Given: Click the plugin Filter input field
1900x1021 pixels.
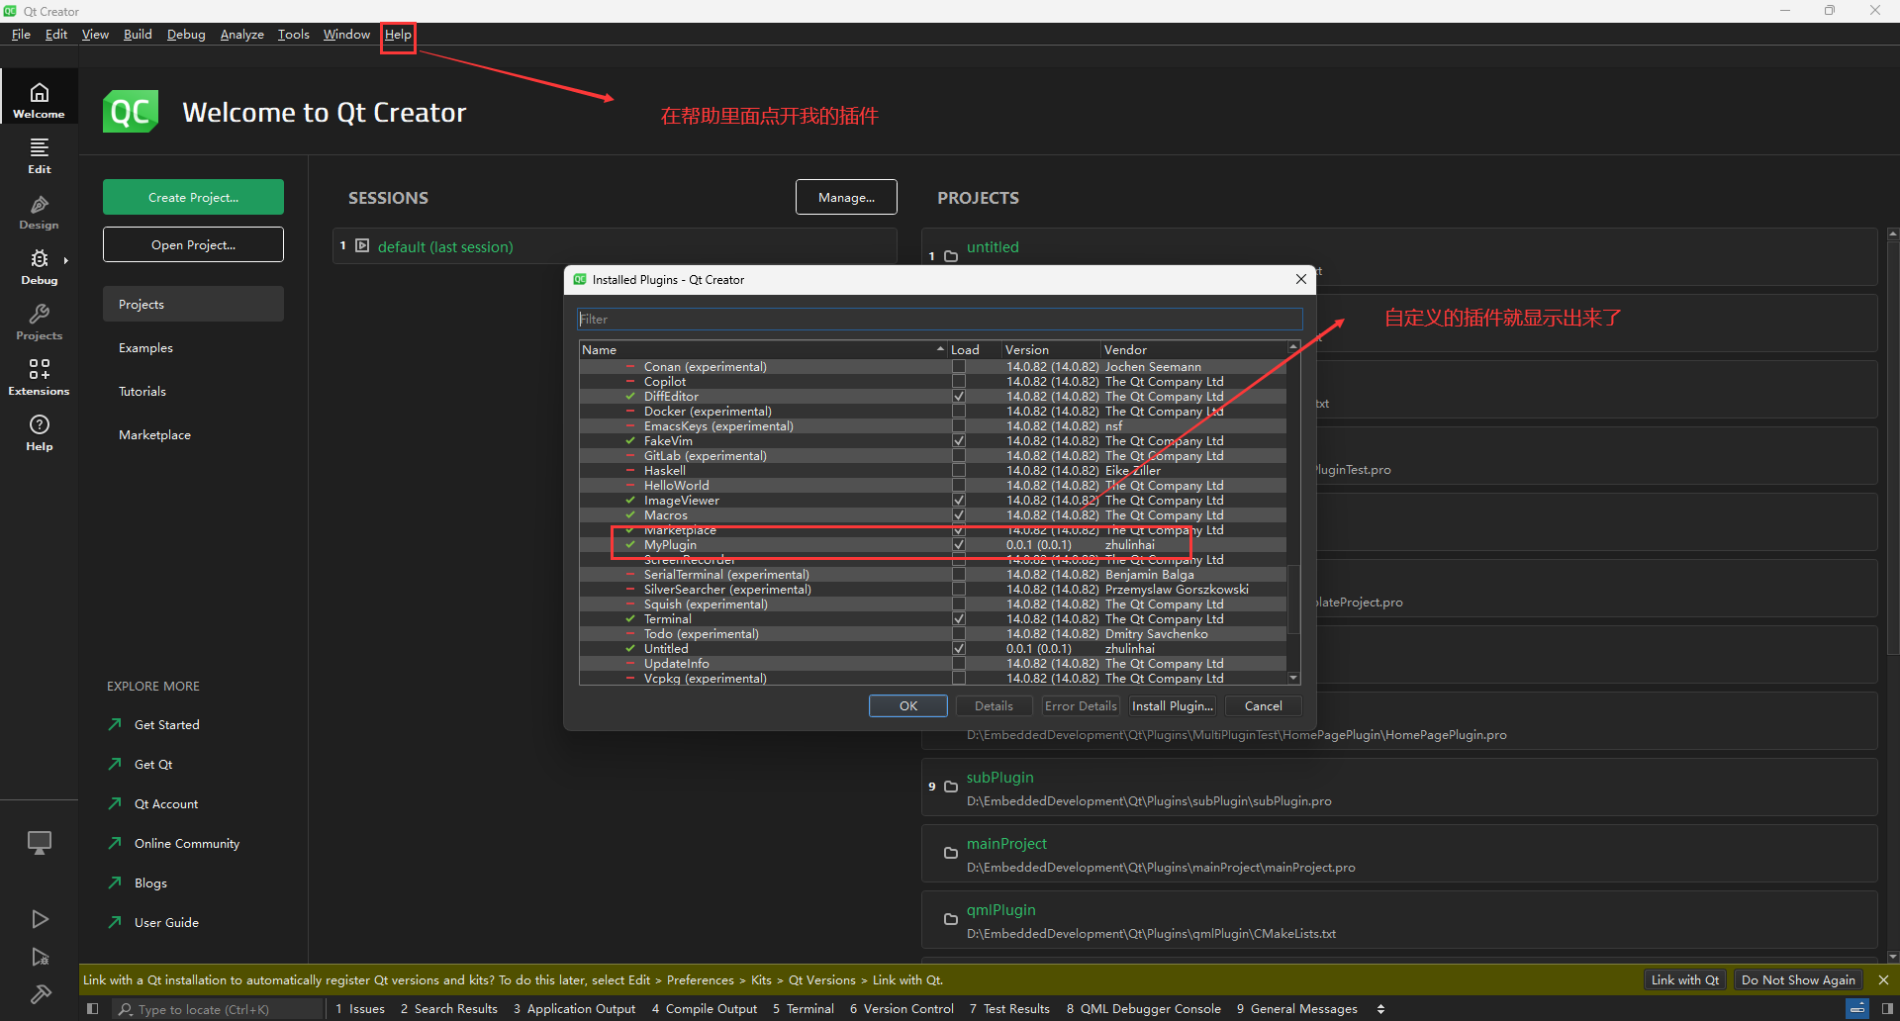Looking at the screenshot, I should [x=939, y=319].
